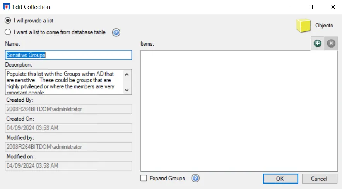Open help icon beside Expand Groups
The image size is (342, 189).
pos(195,178)
